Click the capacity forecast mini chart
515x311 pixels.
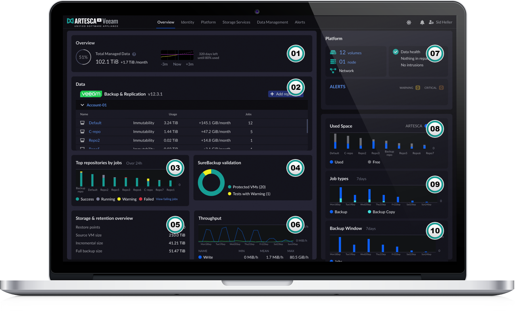click(x=177, y=55)
